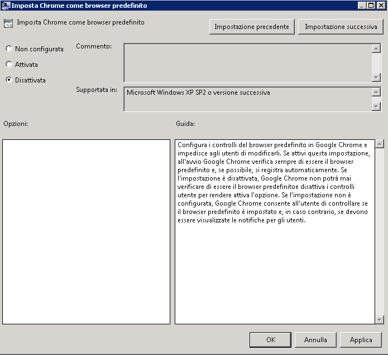Viewport: 388px width, 355px height.
Task: Click the Supportata in scroll up arrow
Action: point(376,92)
